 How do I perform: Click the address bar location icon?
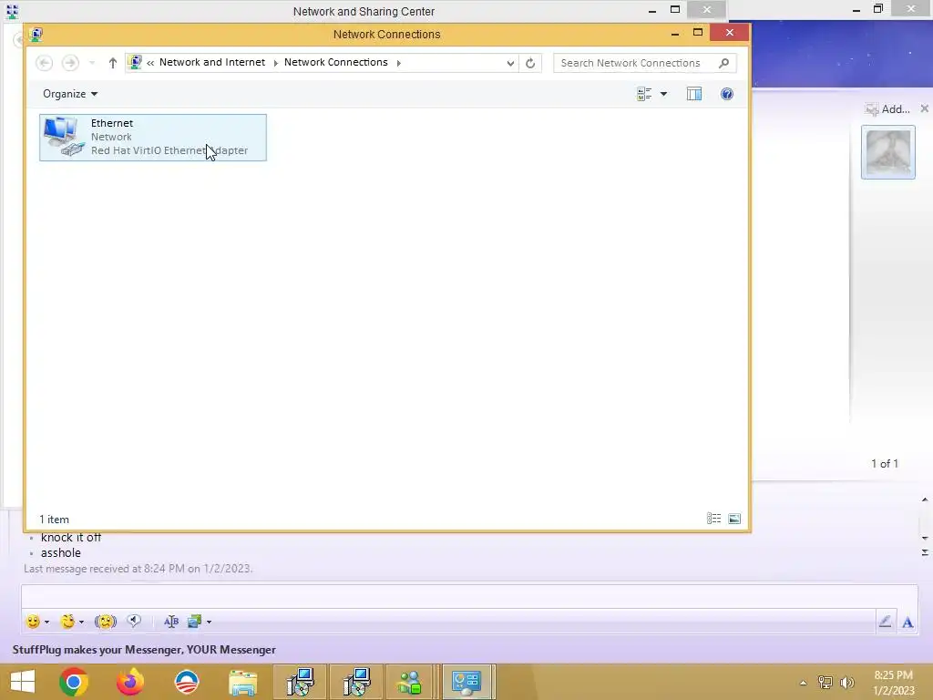(135, 63)
